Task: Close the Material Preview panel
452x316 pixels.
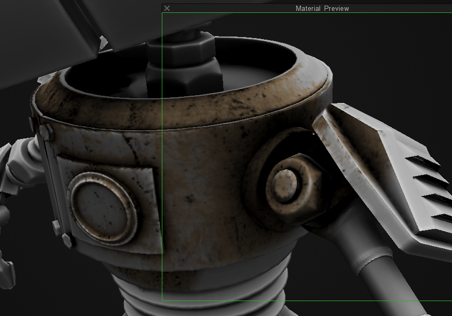Action: point(166,8)
